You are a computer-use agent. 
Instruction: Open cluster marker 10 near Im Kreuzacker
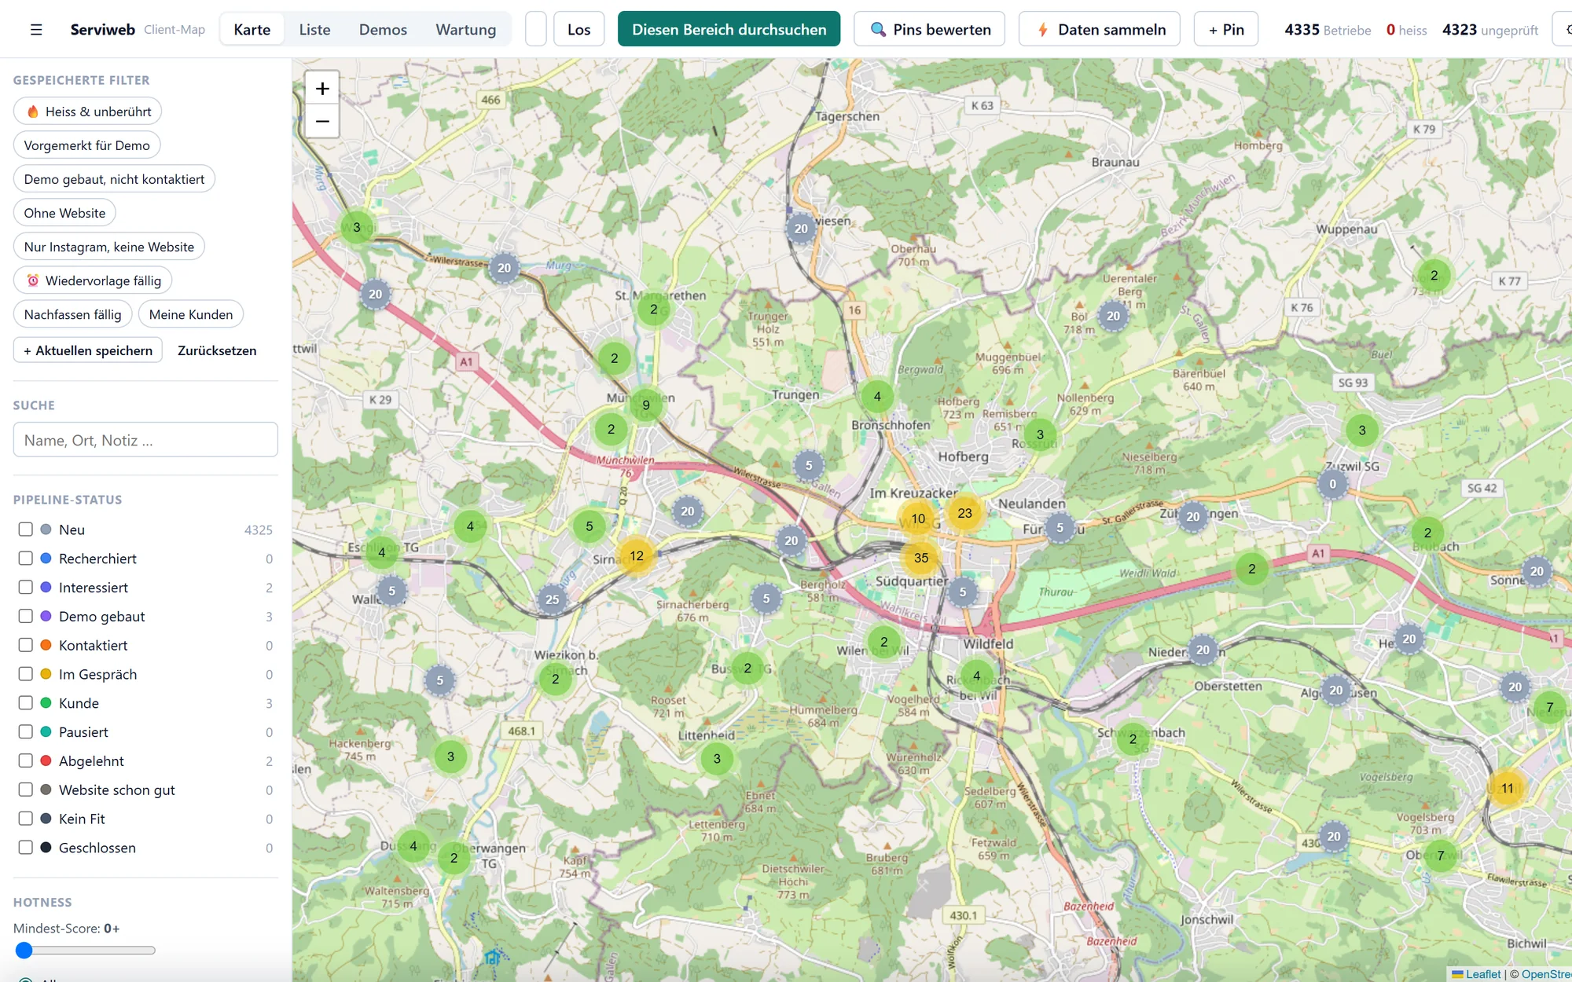[918, 518]
